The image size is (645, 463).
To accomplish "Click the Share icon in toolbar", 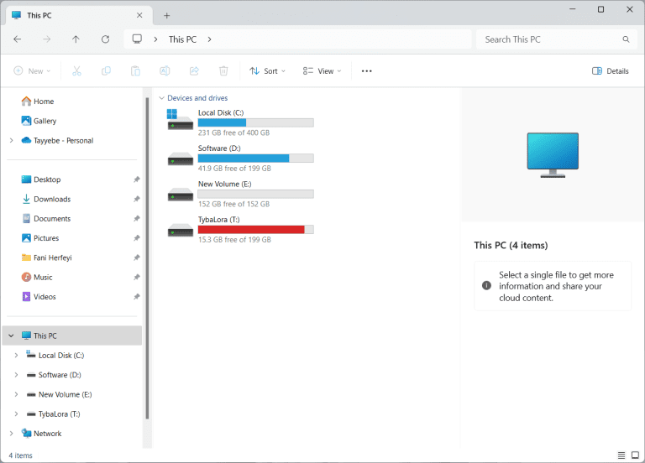I will 194,71.
